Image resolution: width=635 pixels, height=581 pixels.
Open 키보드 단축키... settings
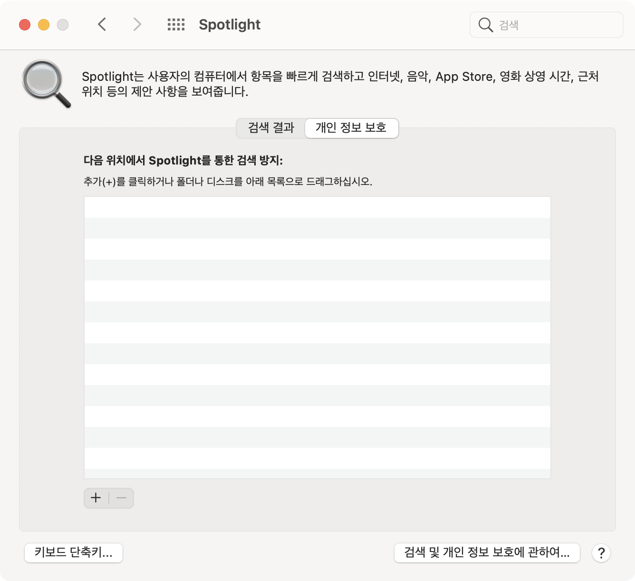[x=74, y=552]
